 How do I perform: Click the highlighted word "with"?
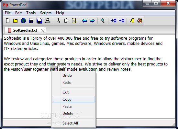pos(54,69)
